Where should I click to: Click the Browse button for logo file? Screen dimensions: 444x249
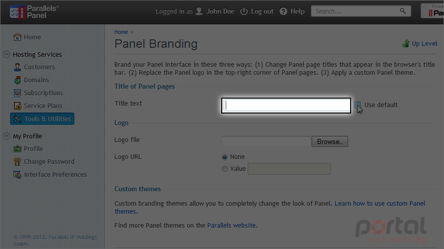point(330,141)
